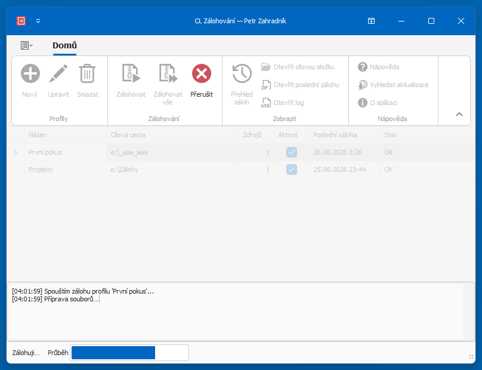This screenshot has height=370, width=482.
Task: Click the O aplikaci info icon
Action: pyautogui.click(x=363, y=103)
